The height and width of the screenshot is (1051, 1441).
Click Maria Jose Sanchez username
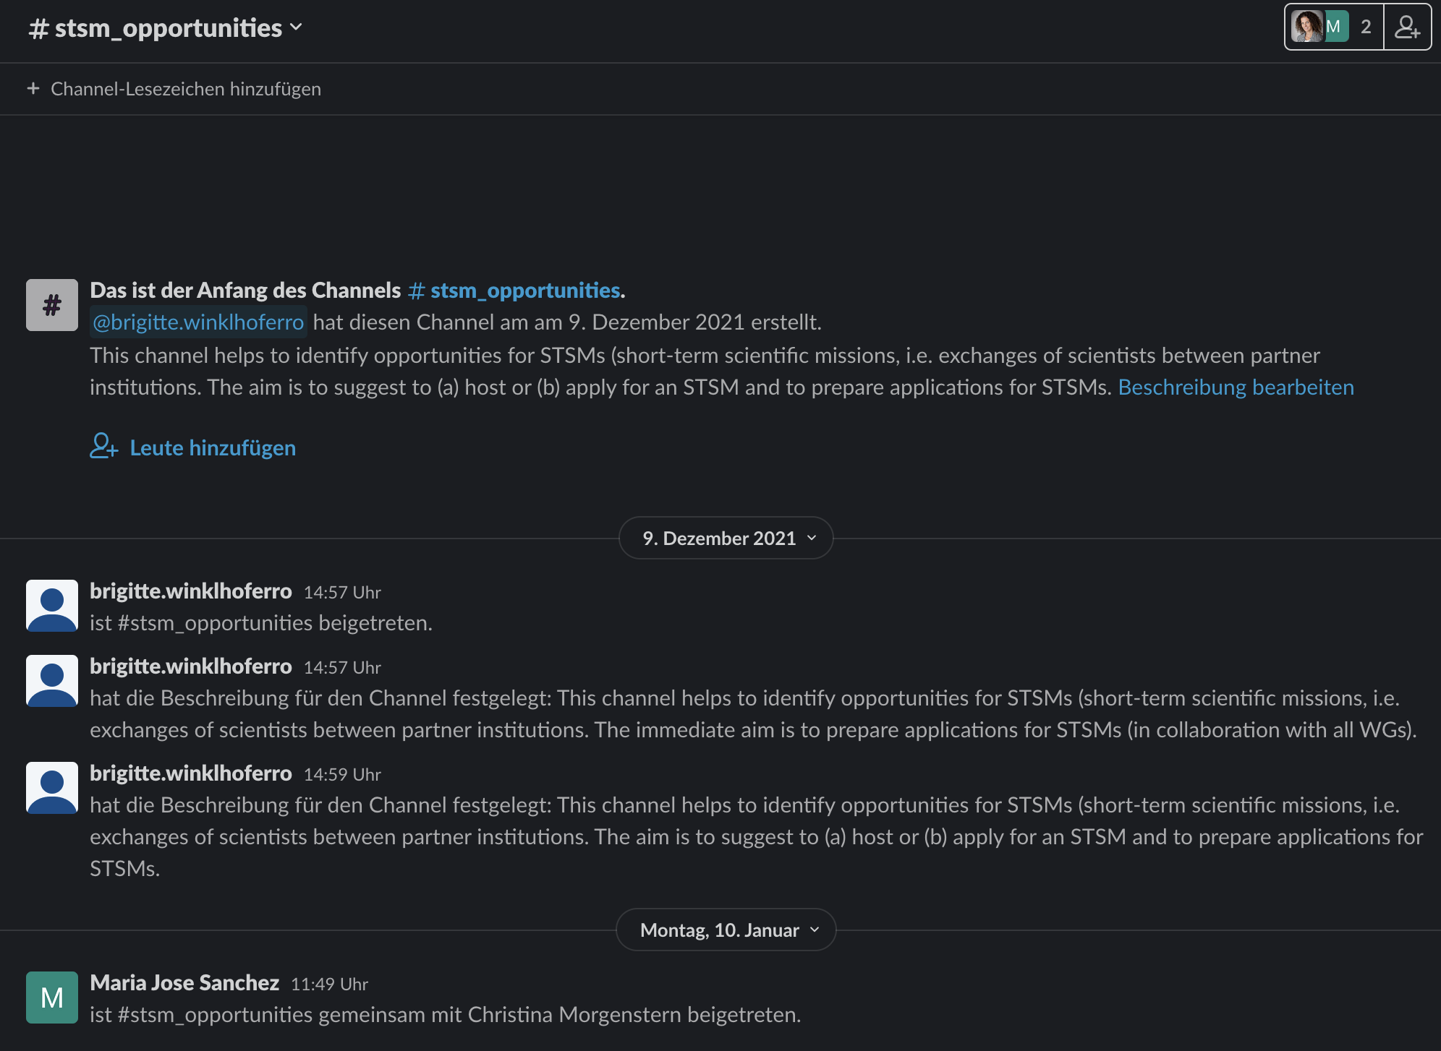coord(184,983)
